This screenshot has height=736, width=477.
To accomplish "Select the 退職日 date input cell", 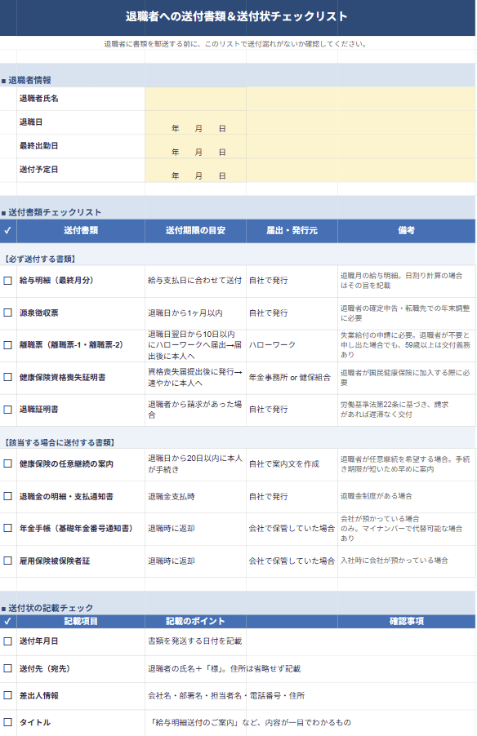I will (195, 122).
